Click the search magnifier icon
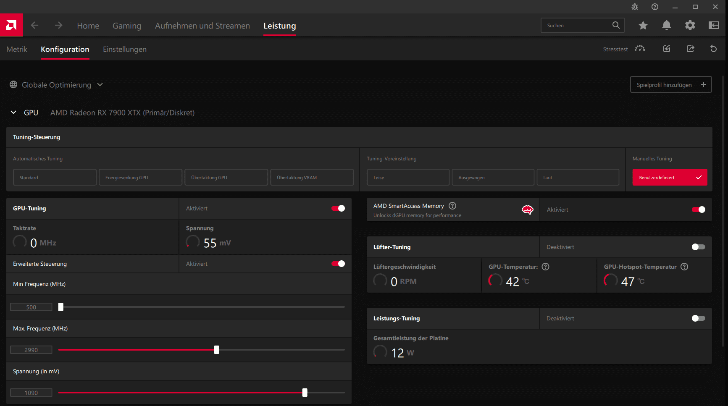The height and width of the screenshot is (406, 728). pos(616,25)
